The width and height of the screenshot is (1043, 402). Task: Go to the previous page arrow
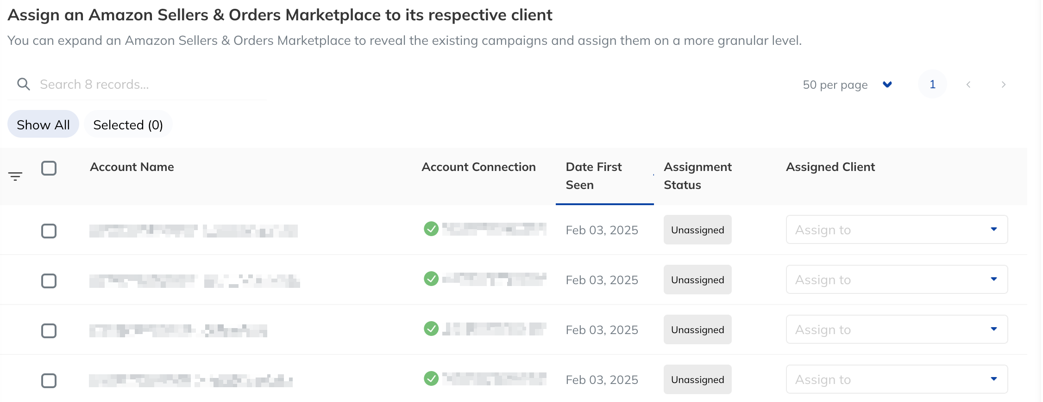pyautogui.click(x=968, y=85)
